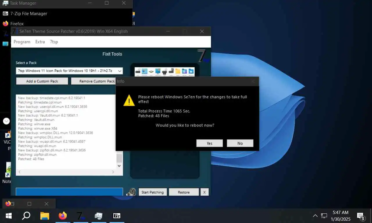Click the gears icon beside Start Patching
372x223 pixels.
point(132,192)
